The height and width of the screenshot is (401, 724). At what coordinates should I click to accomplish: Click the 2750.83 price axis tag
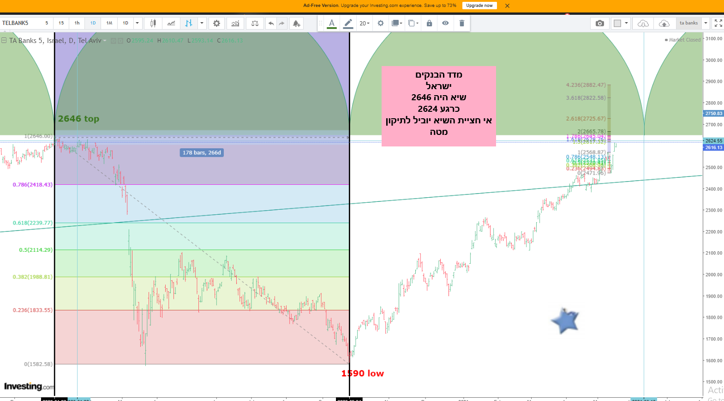(713, 113)
